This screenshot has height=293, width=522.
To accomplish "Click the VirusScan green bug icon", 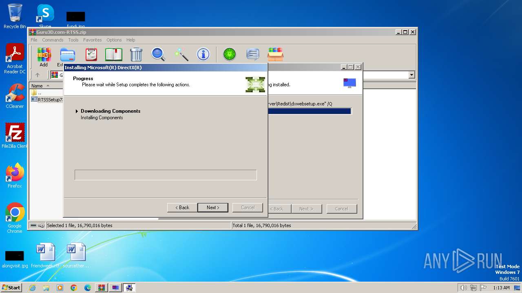I will pos(230,54).
